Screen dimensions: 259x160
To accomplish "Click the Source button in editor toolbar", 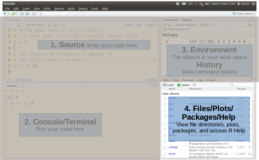I will click(x=149, y=25).
